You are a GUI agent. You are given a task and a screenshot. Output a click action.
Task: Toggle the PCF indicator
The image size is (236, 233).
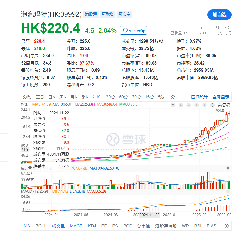coord(127,226)
